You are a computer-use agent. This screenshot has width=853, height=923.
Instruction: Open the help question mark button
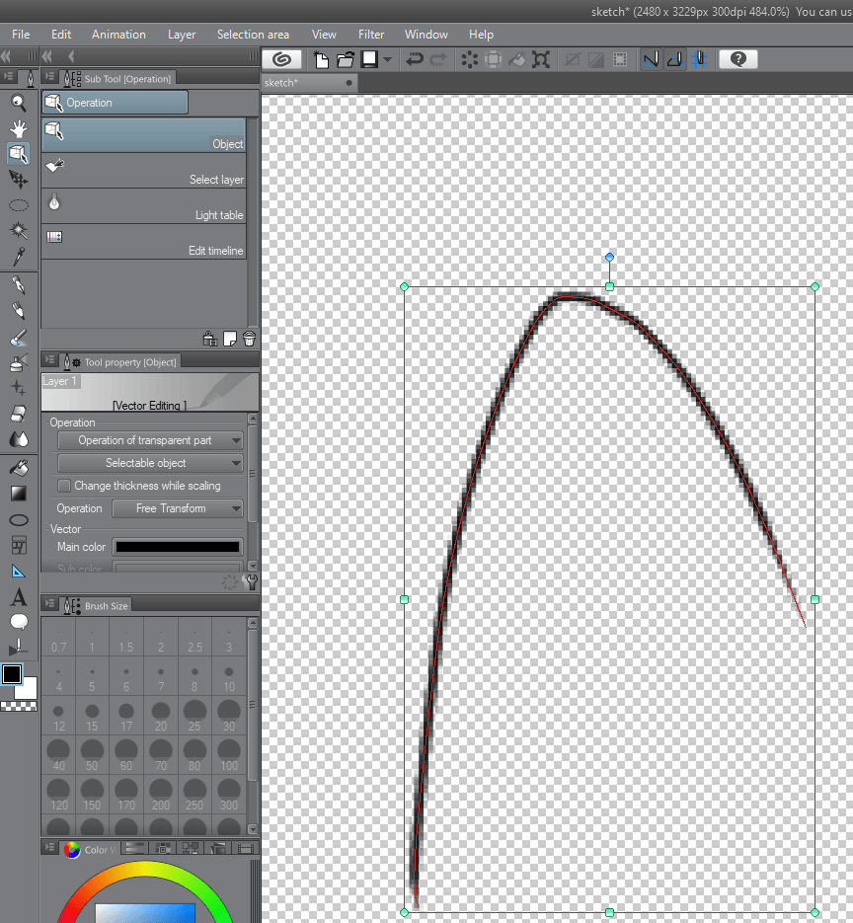[x=737, y=60]
